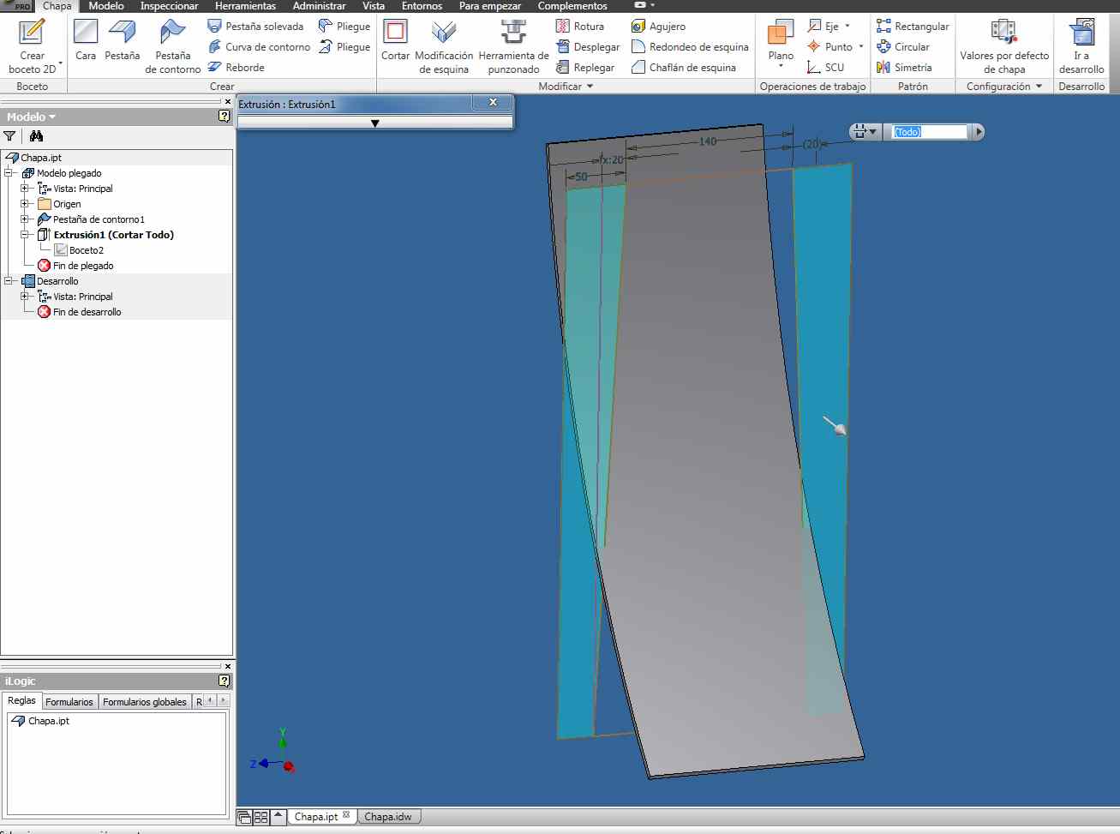
Task: Open the Vista ribbon tab
Action: coord(374,6)
